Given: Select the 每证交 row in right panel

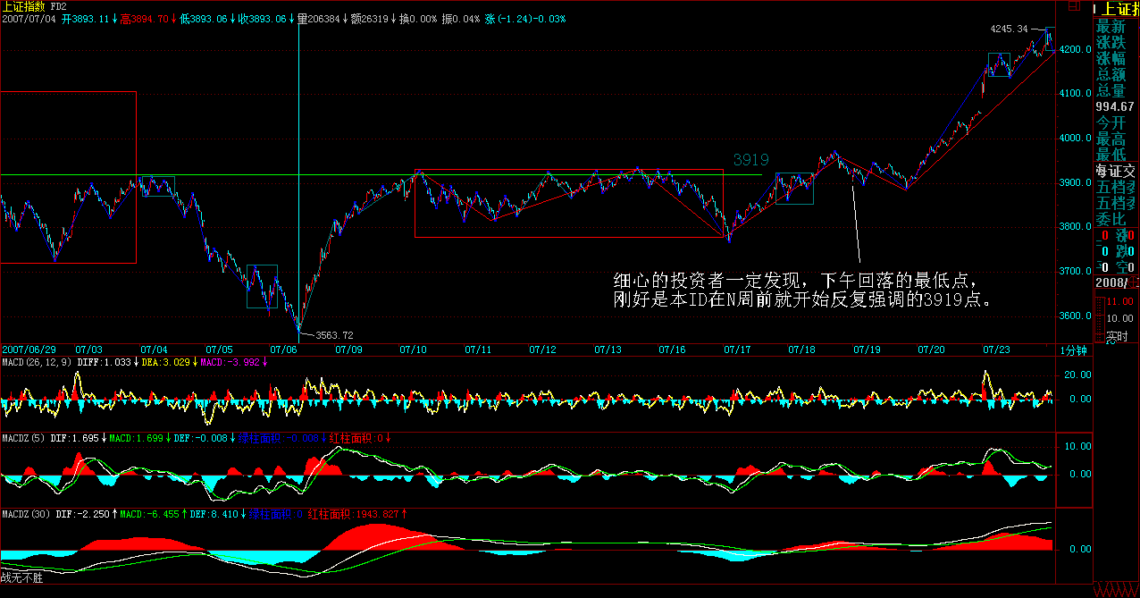Looking at the screenshot, I should (1117, 171).
